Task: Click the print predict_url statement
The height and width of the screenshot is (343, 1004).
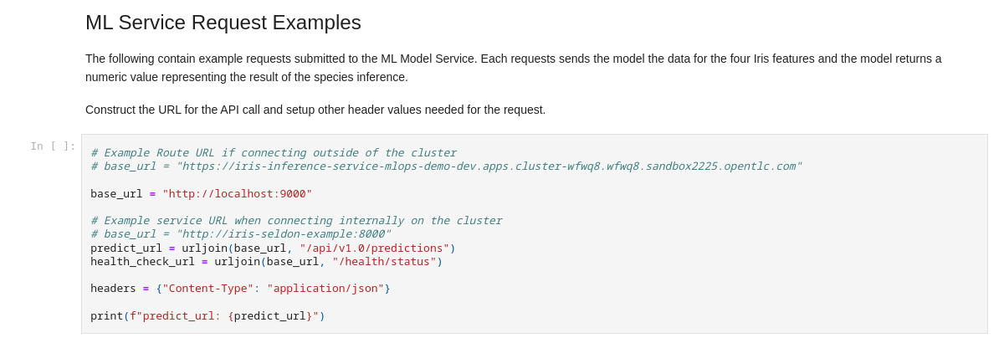Action: click(207, 315)
